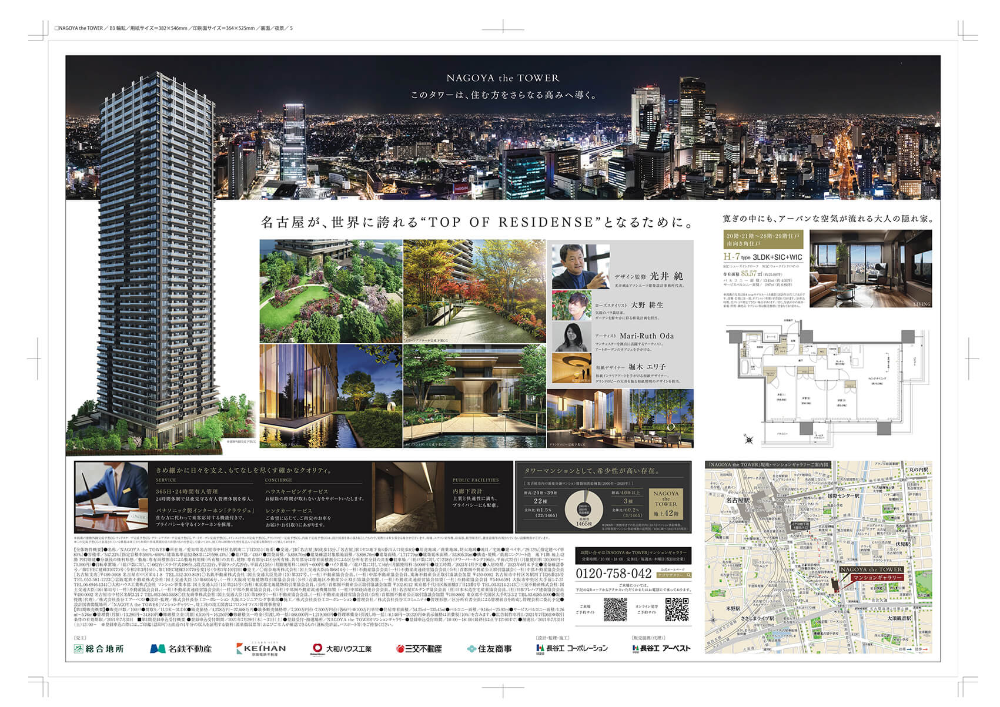Screen dimensions: 1000x707
Task: Click the name ローズスタイリスト 大野 耕生
Action: click(629, 305)
